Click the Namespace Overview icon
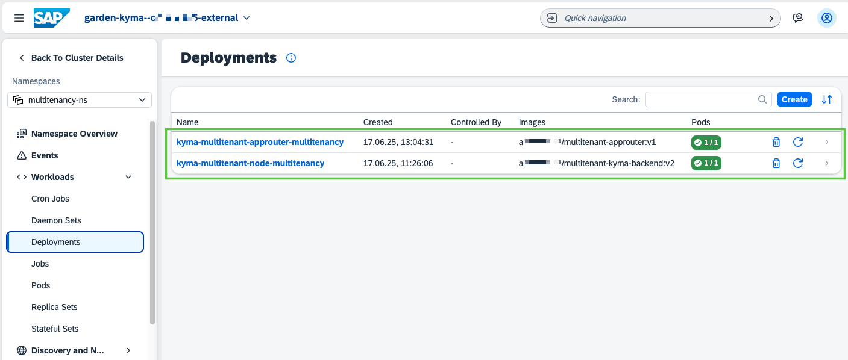The width and height of the screenshot is (848, 360). coord(22,134)
